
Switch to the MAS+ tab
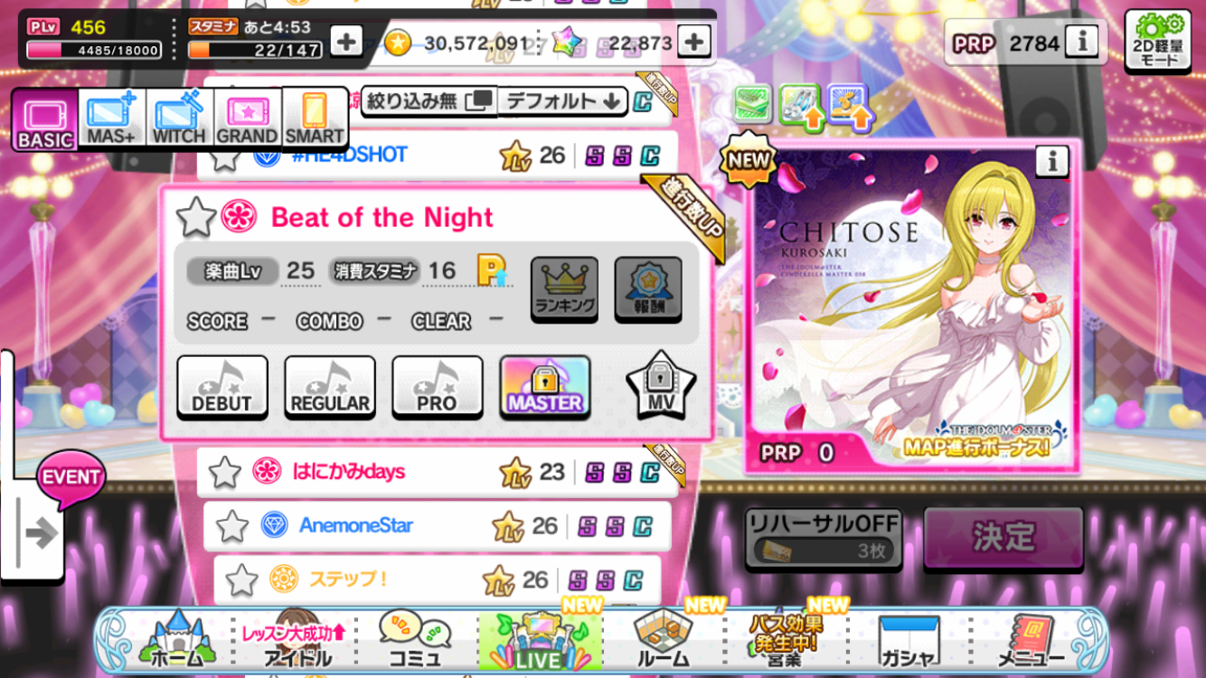(112, 118)
